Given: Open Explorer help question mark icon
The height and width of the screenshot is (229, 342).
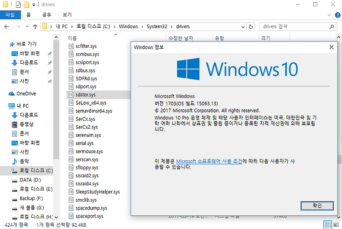Looking at the screenshot, I should [x=337, y=15].
